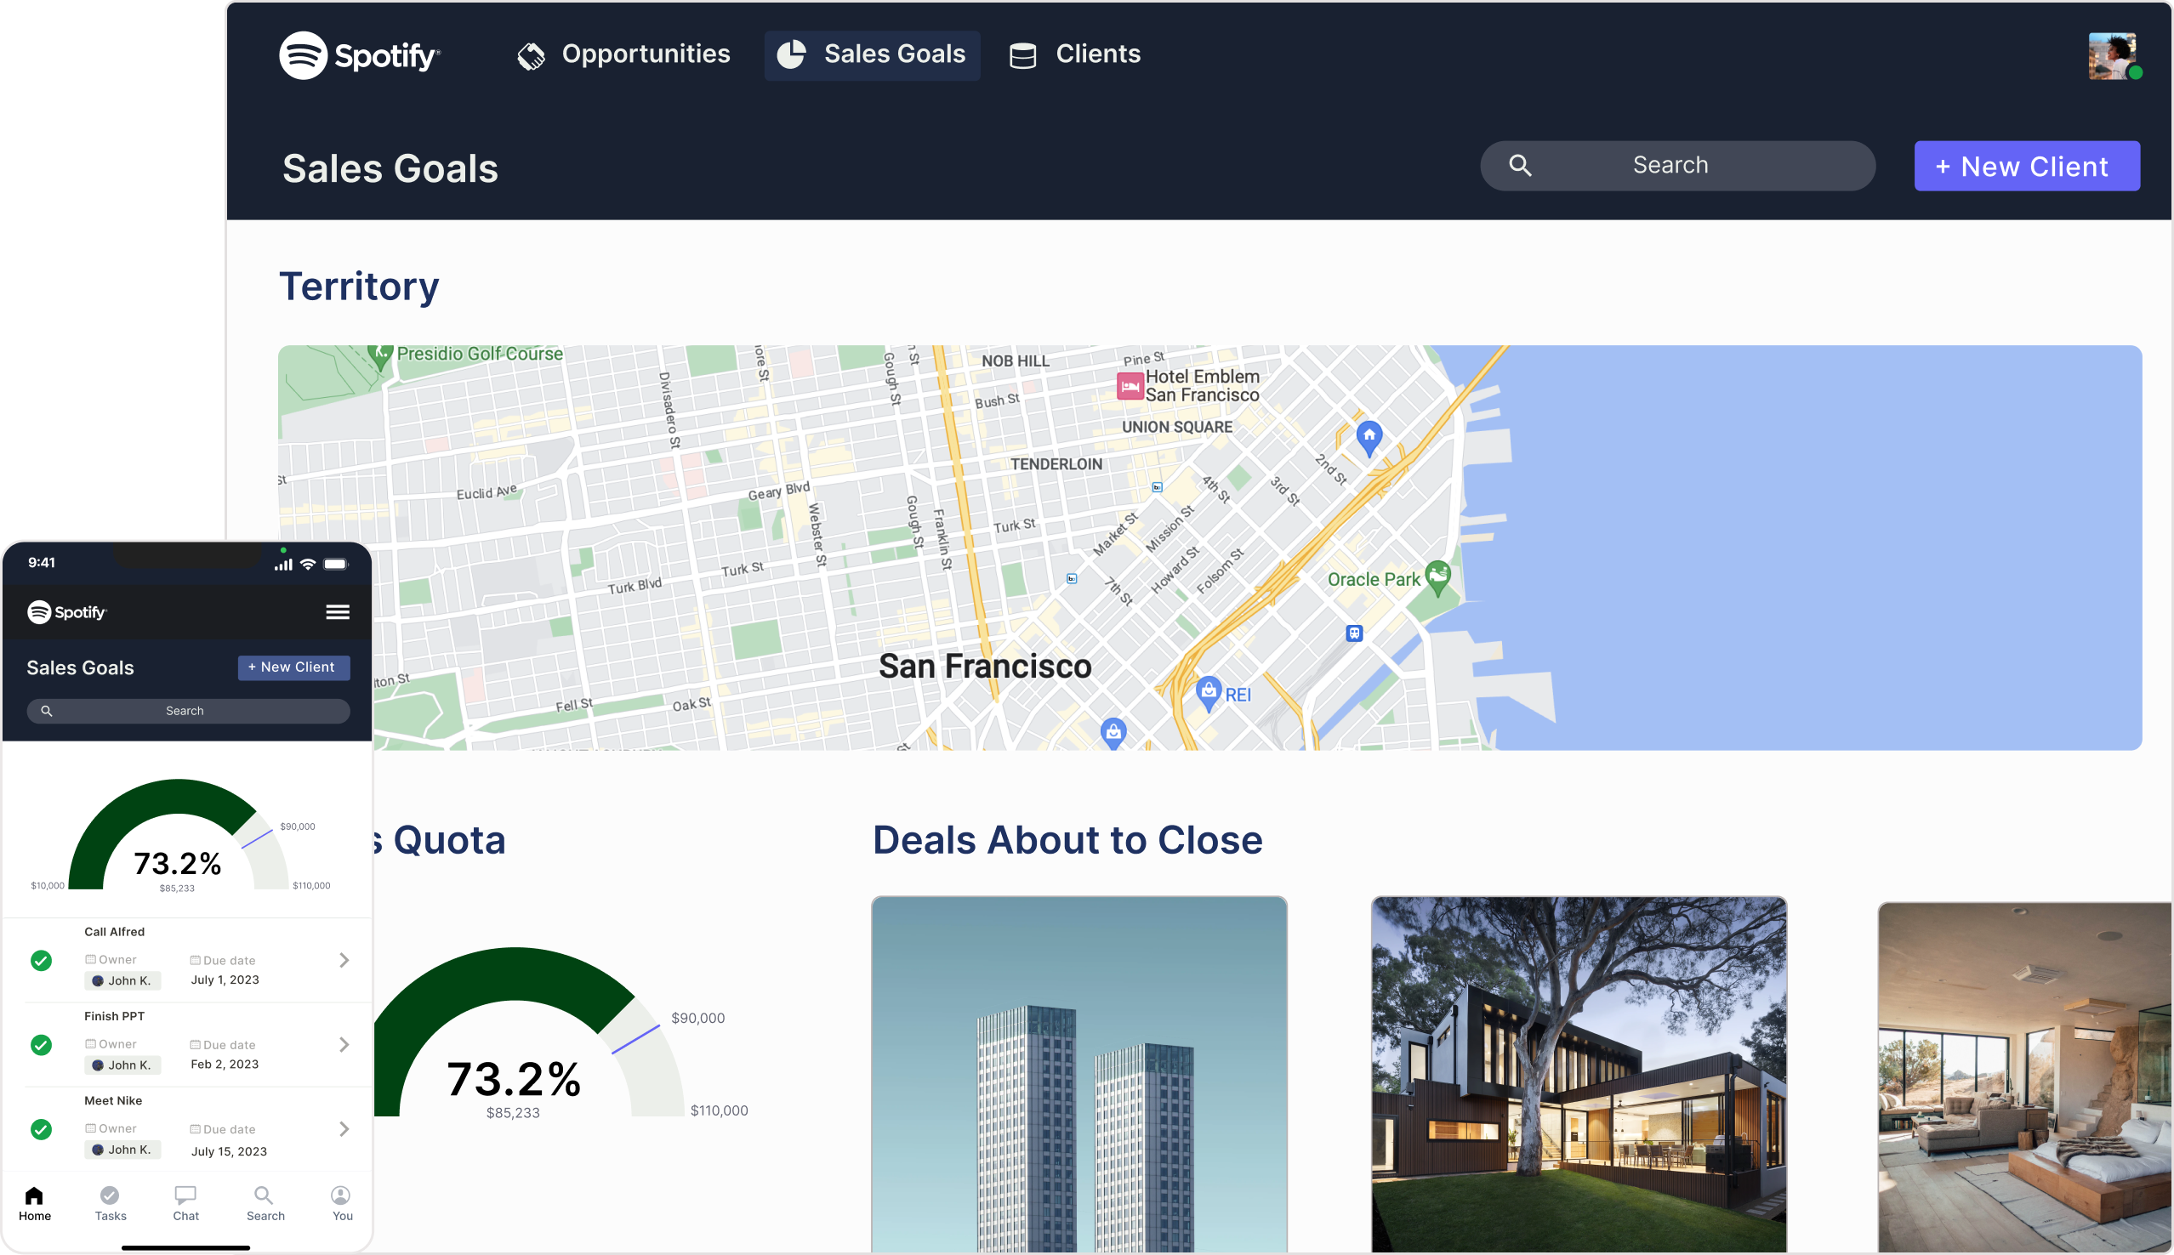Click the desktop search magnifier icon
Viewport: 2174px width, 1255px height.
[1521, 166]
